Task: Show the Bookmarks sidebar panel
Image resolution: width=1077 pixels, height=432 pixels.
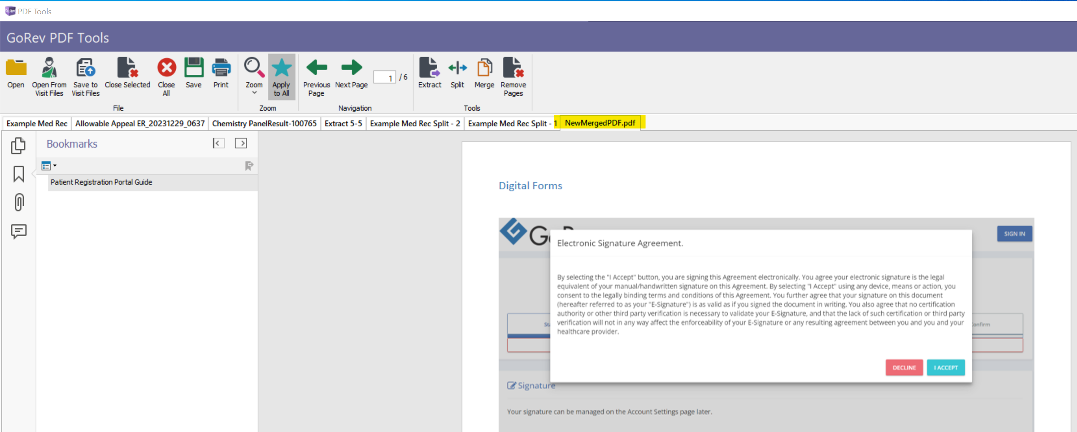Action: point(18,174)
